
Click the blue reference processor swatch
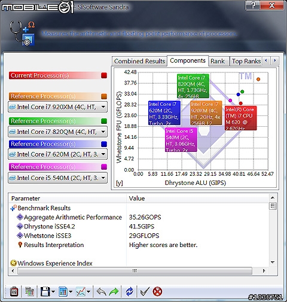104,144
